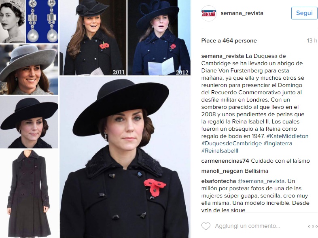This screenshot has width=318, height=238.
Task: Click the pearl earrings image
Action: click(x=42, y=21)
